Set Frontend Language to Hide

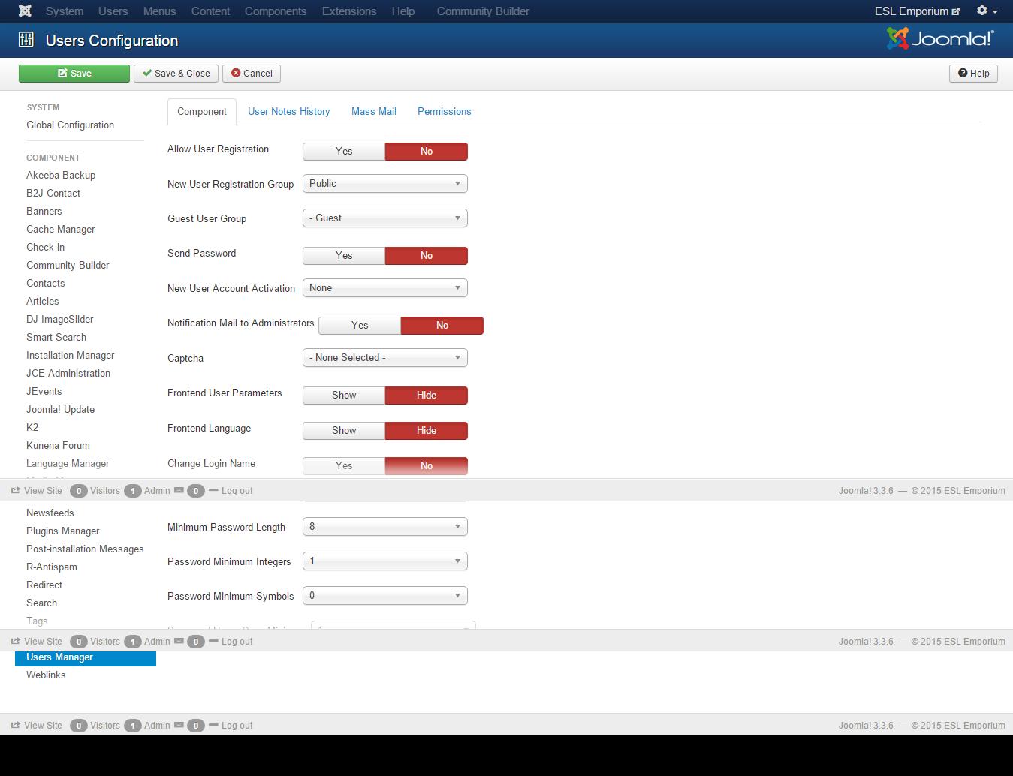click(427, 431)
